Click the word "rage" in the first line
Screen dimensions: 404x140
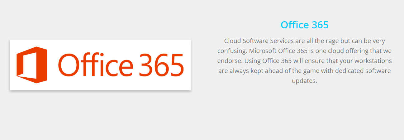tap(326, 41)
